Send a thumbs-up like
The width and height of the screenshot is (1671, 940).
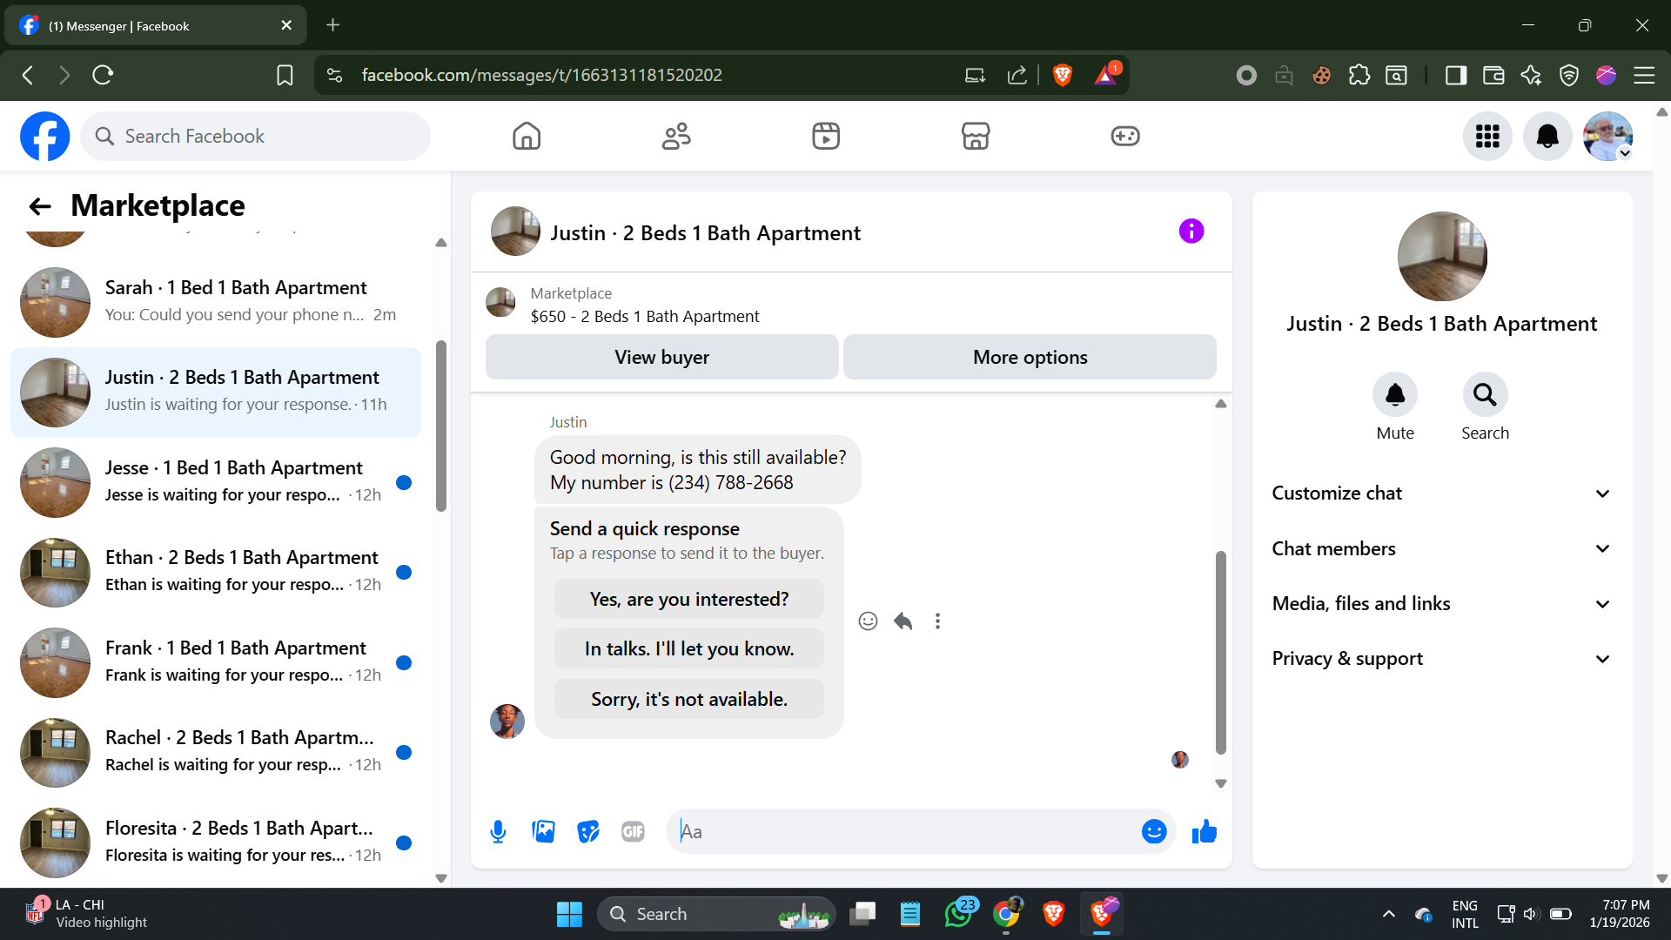tap(1205, 831)
